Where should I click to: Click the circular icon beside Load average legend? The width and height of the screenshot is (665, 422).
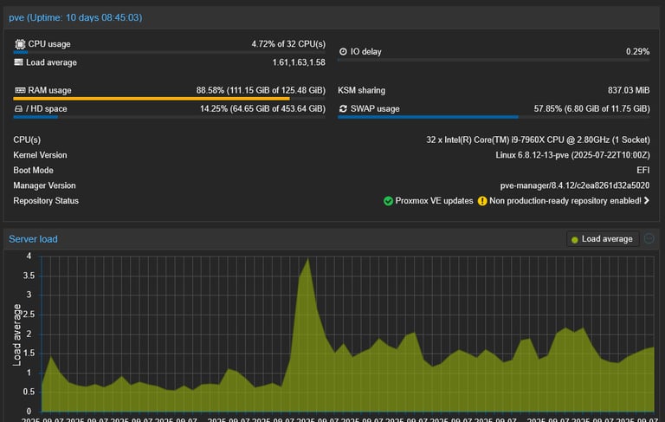649,239
